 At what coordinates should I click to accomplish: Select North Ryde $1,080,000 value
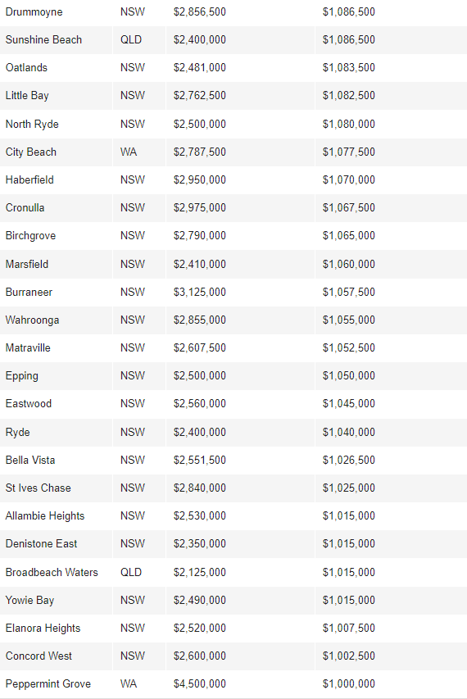coord(349,124)
